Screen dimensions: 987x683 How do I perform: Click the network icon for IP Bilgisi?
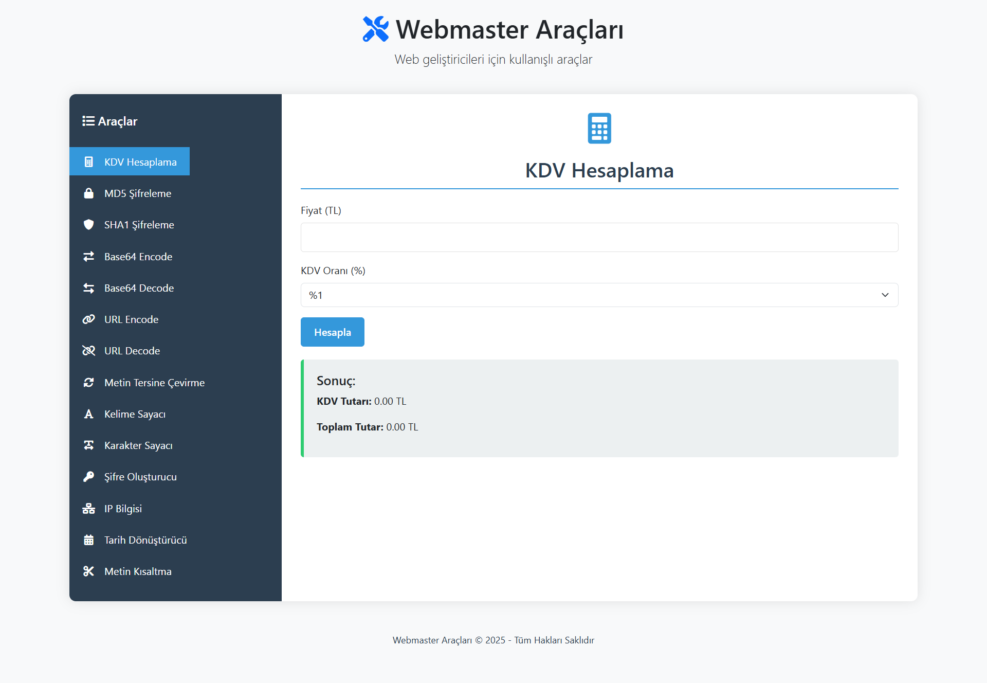click(88, 509)
